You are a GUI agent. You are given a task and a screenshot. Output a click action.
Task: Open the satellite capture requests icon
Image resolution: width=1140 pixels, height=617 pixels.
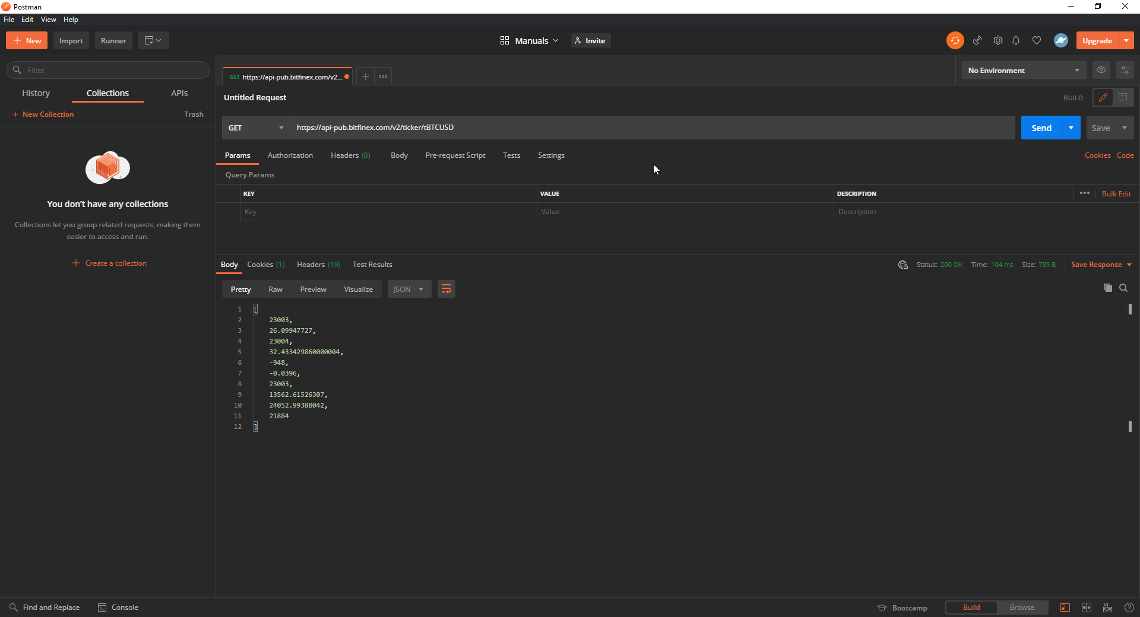click(977, 40)
